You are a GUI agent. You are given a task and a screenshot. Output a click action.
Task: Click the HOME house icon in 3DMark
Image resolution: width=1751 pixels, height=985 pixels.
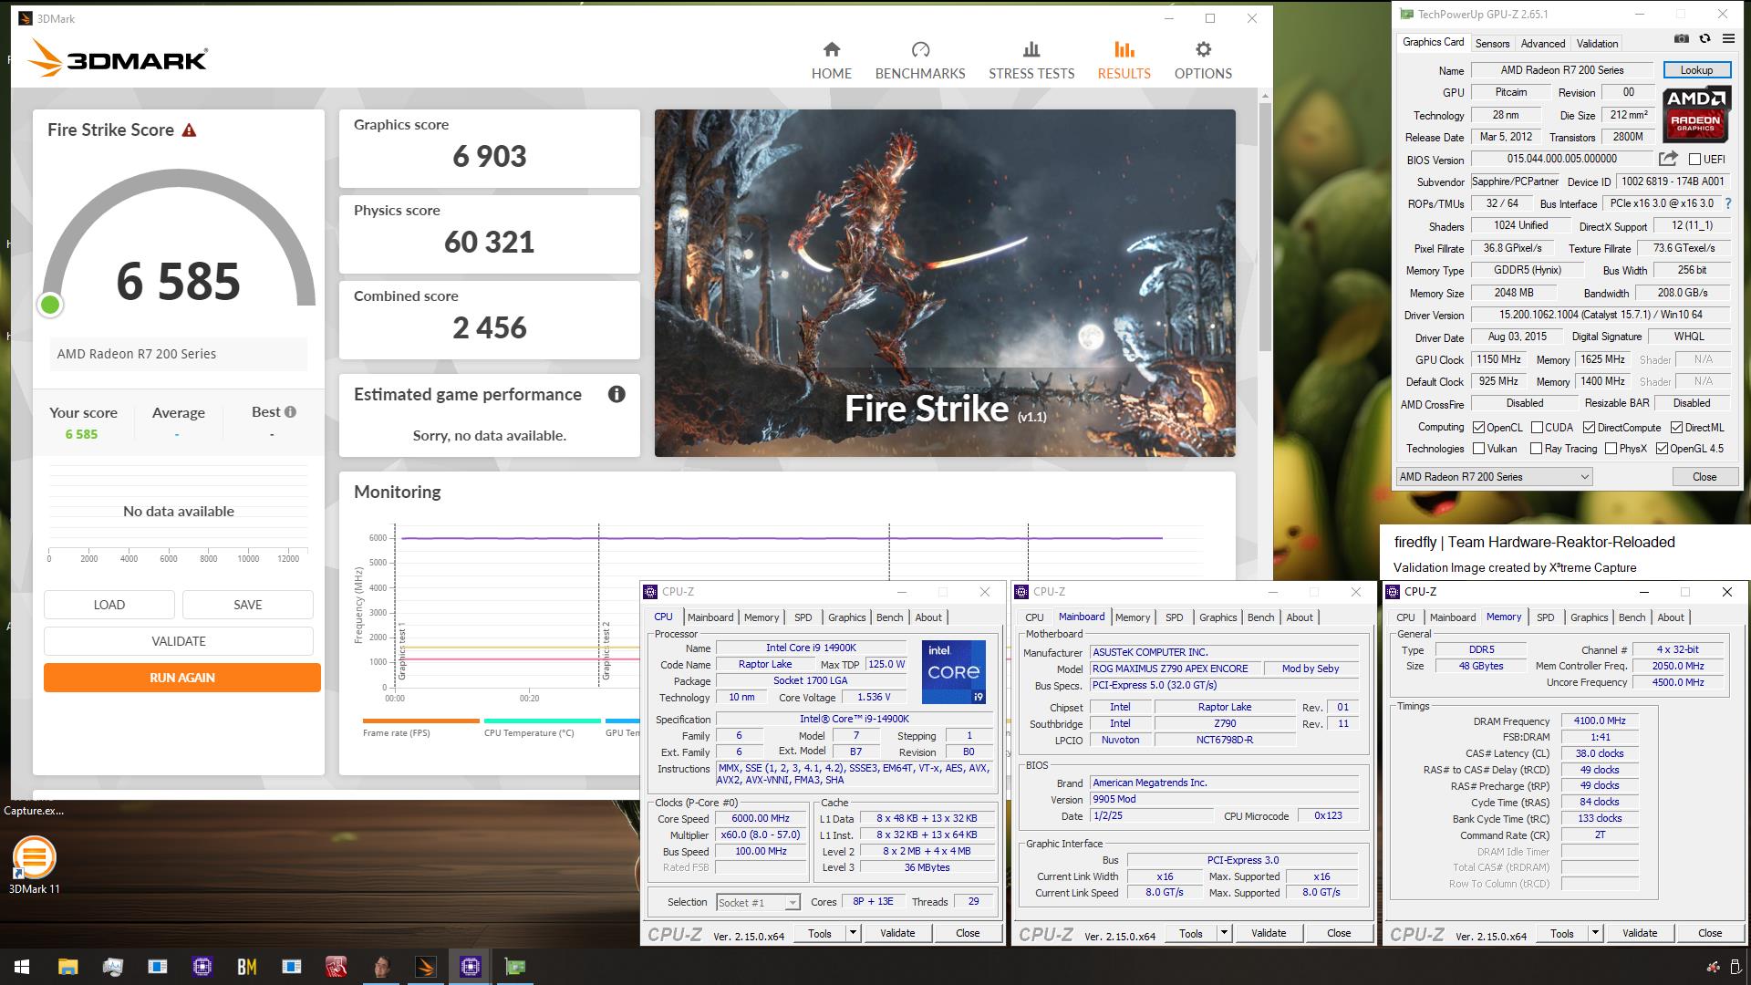click(x=831, y=49)
